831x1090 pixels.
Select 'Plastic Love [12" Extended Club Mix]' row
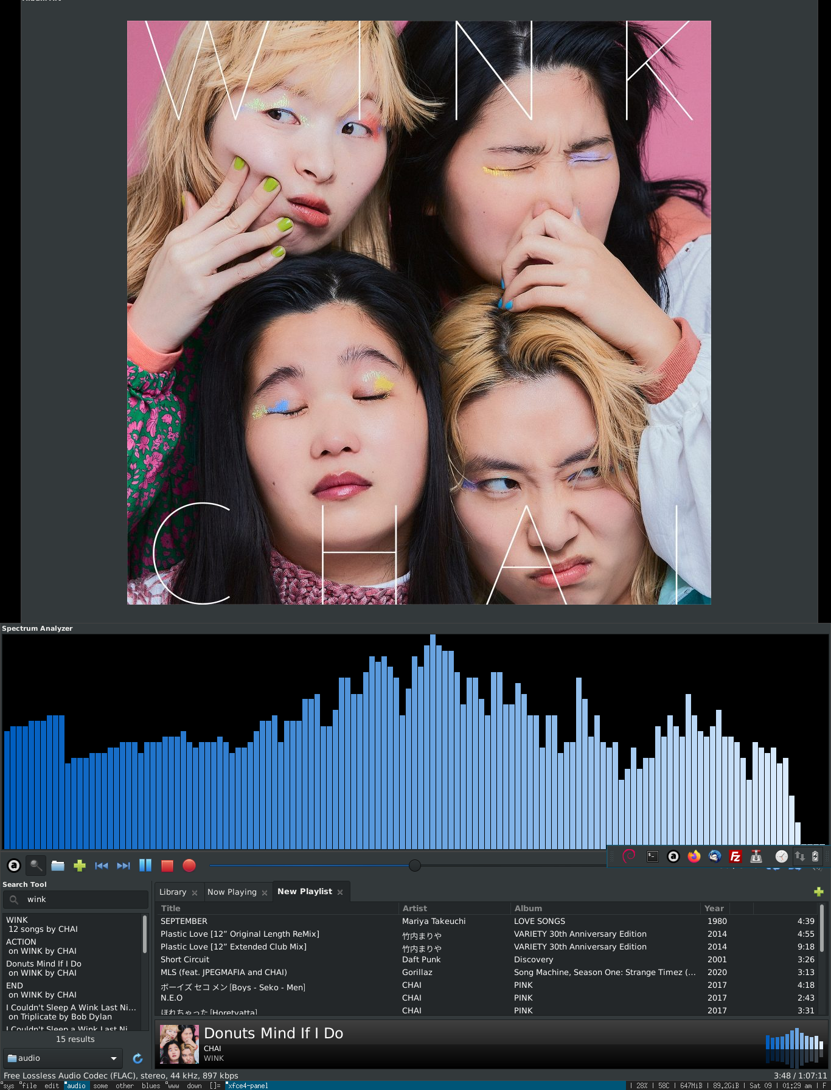(x=487, y=947)
